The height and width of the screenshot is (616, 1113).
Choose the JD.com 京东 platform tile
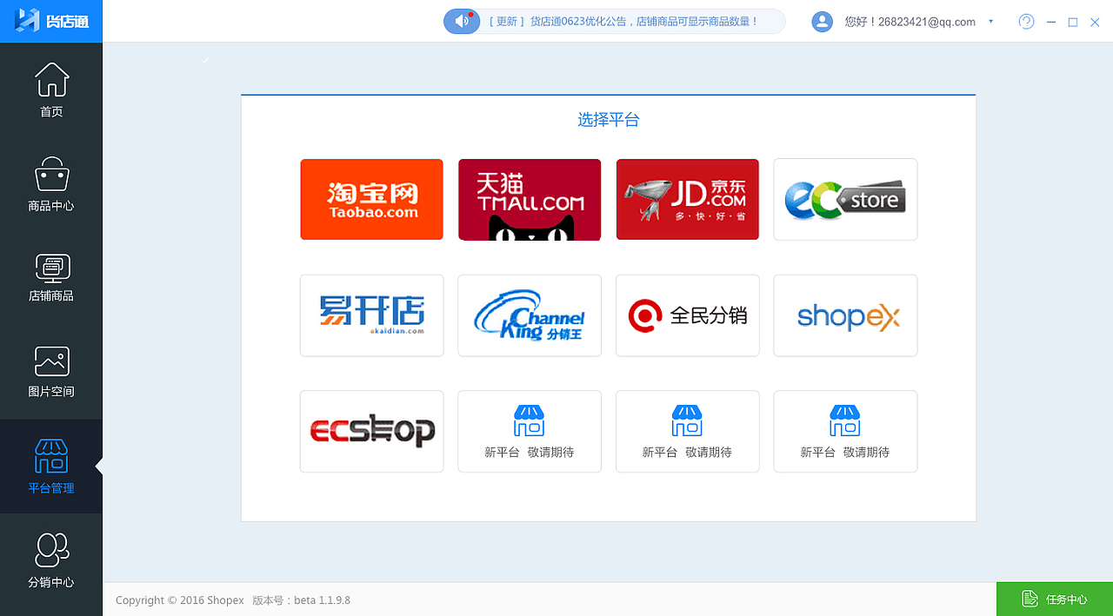(688, 199)
